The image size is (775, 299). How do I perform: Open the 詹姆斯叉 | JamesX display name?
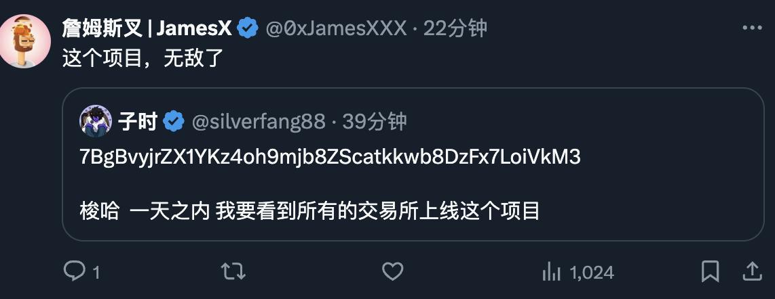(x=147, y=28)
